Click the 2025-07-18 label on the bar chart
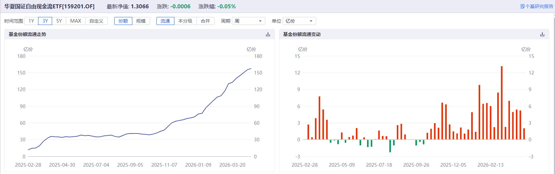 coord(379,165)
